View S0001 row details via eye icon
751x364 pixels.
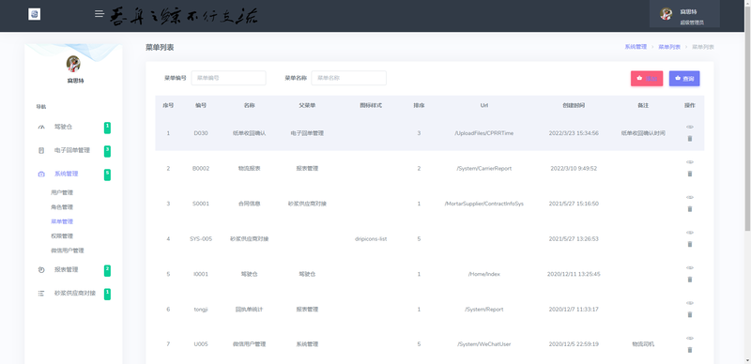coord(690,197)
